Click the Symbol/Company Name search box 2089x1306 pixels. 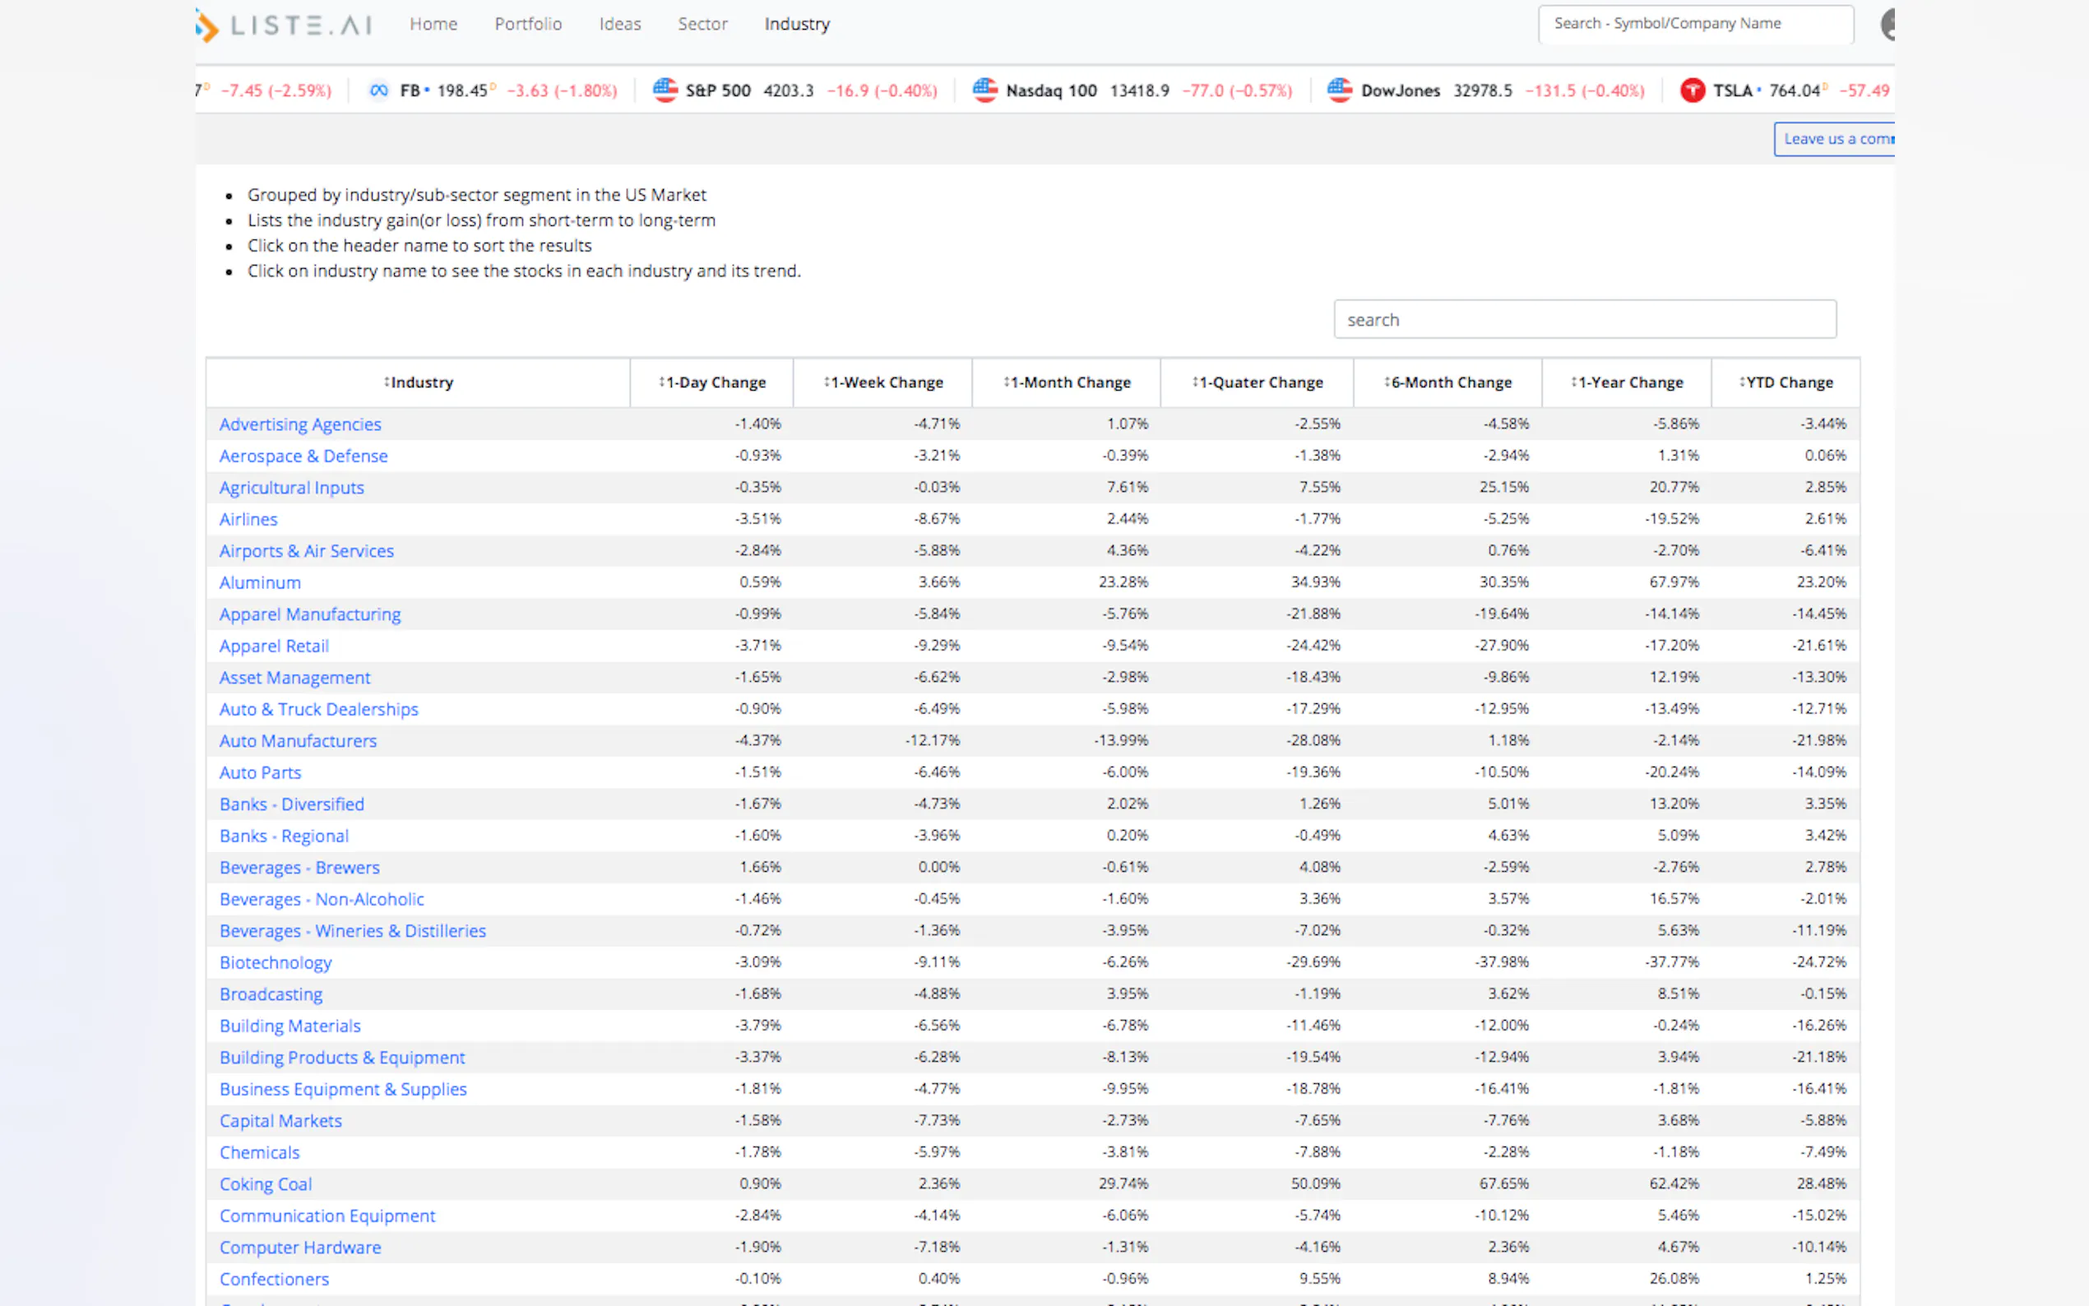tap(1694, 24)
